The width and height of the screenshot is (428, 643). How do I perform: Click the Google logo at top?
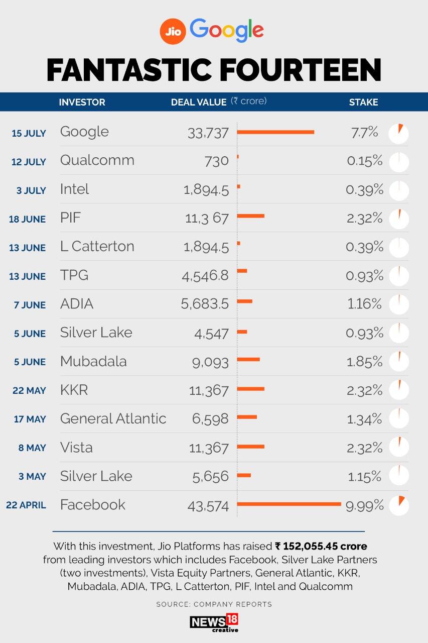click(x=227, y=31)
